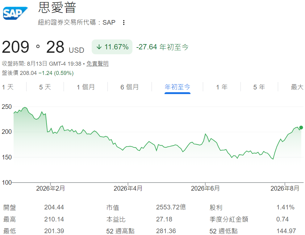Click the 最低 label
Image resolution: width=305 pixels, height=235 pixels.
(x=10, y=231)
